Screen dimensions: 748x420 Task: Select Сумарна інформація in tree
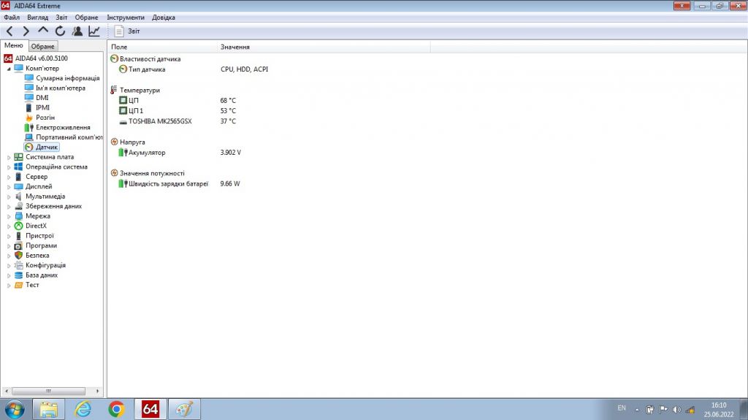click(68, 78)
